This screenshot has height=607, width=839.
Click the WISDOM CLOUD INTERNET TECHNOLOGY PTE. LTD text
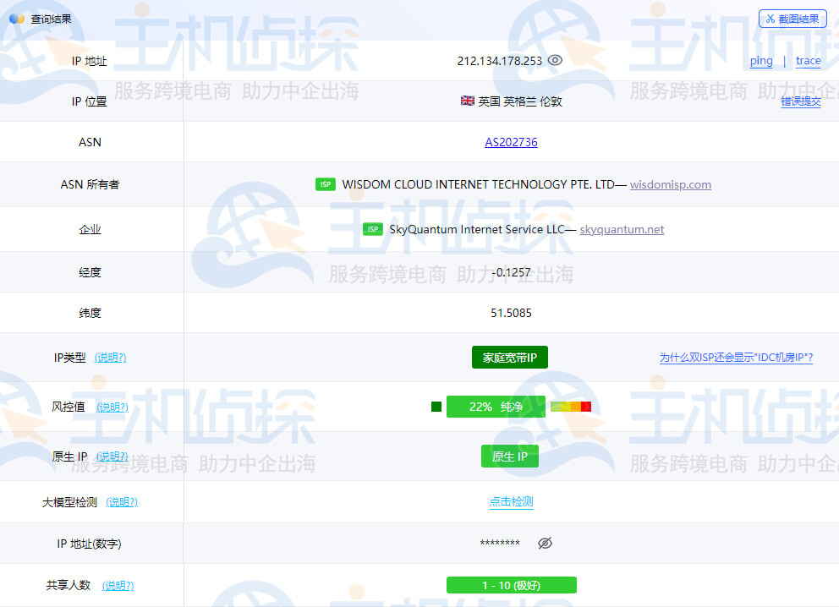(478, 184)
